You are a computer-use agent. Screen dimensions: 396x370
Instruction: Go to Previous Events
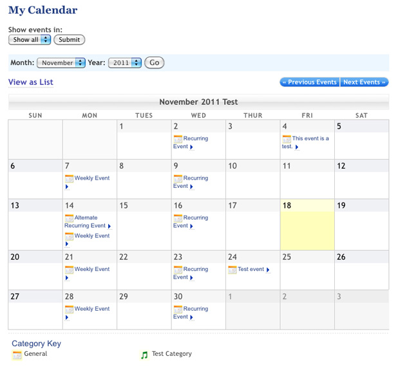(x=310, y=82)
